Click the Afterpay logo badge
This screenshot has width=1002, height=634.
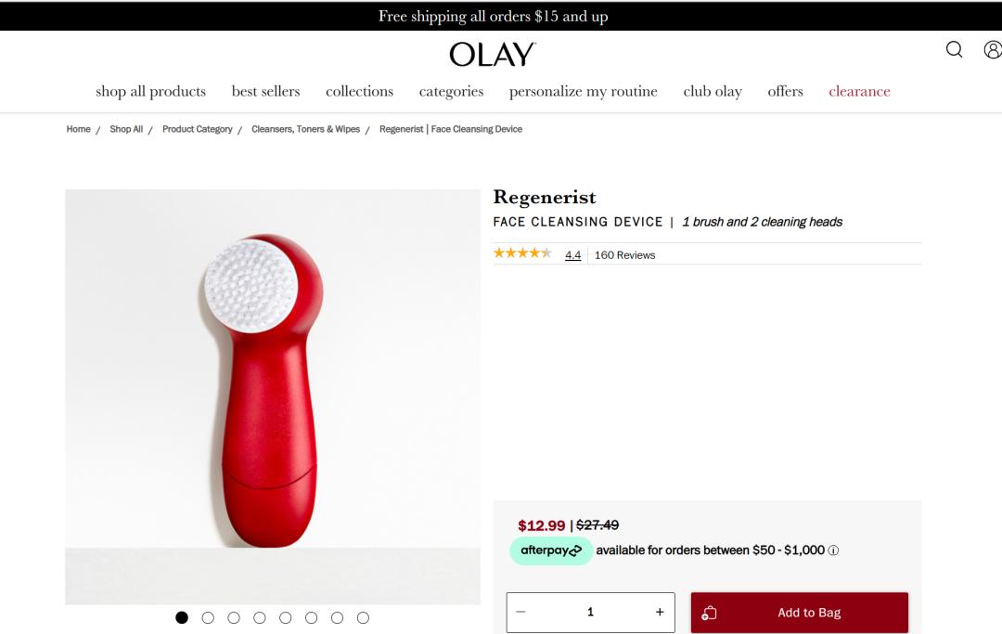click(551, 550)
